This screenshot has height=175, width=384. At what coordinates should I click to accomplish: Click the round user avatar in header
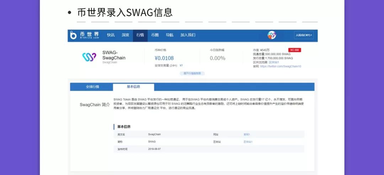(x=272, y=35)
